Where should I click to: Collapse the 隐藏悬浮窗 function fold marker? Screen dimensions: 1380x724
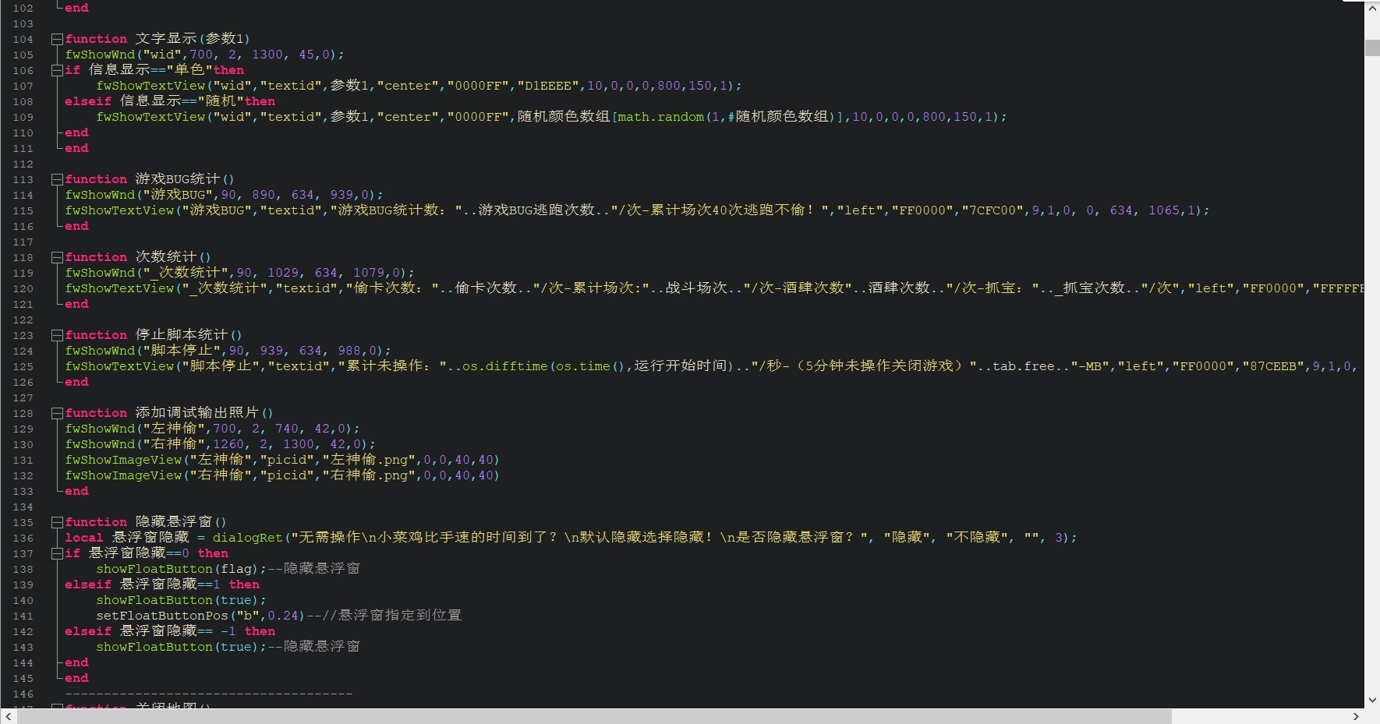click(57, 522)
